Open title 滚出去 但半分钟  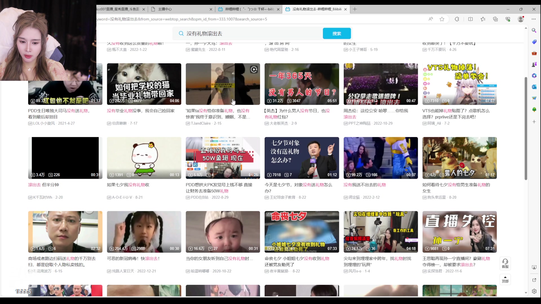coord(43,185)
